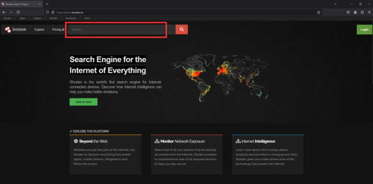Click the red search magnifier button

[182, 29]
